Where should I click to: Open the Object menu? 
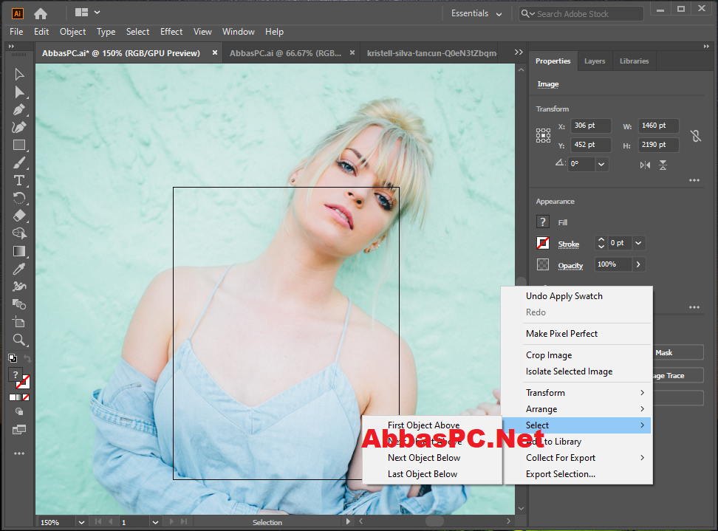point(72,32)
